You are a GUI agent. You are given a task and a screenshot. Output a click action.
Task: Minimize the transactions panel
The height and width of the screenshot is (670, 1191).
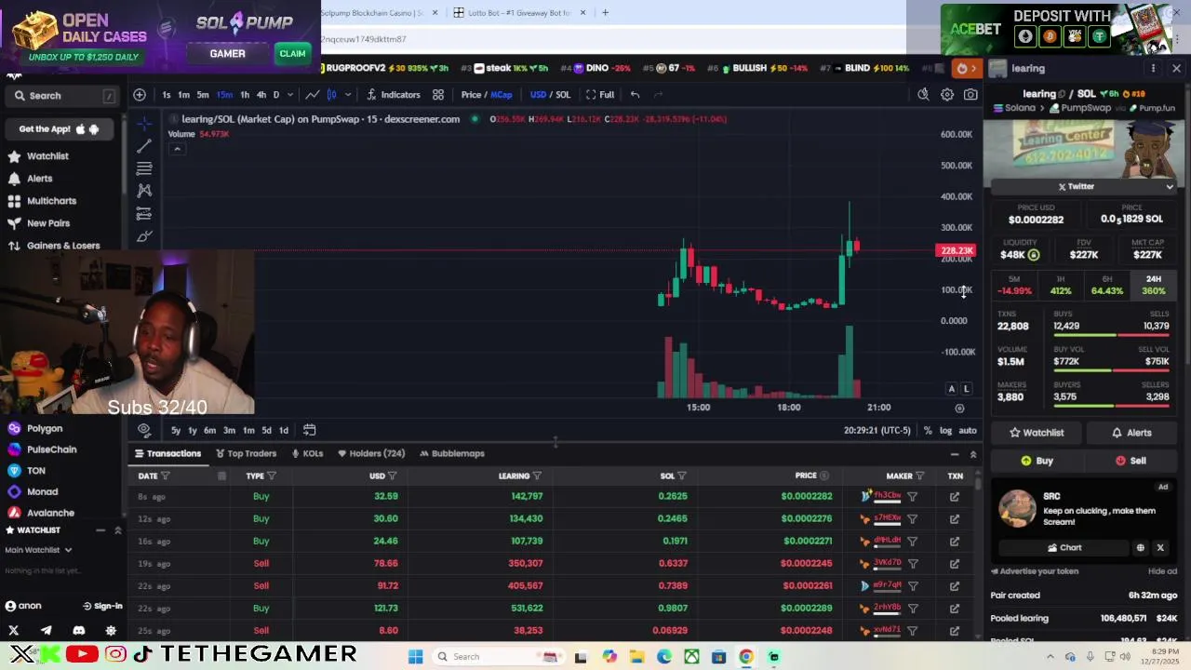(x=955, y=454)
